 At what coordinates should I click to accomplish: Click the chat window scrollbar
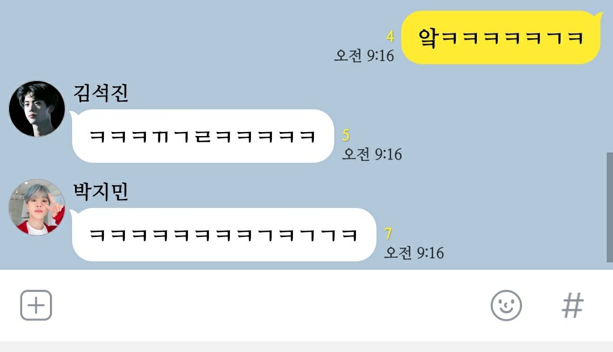610,207
